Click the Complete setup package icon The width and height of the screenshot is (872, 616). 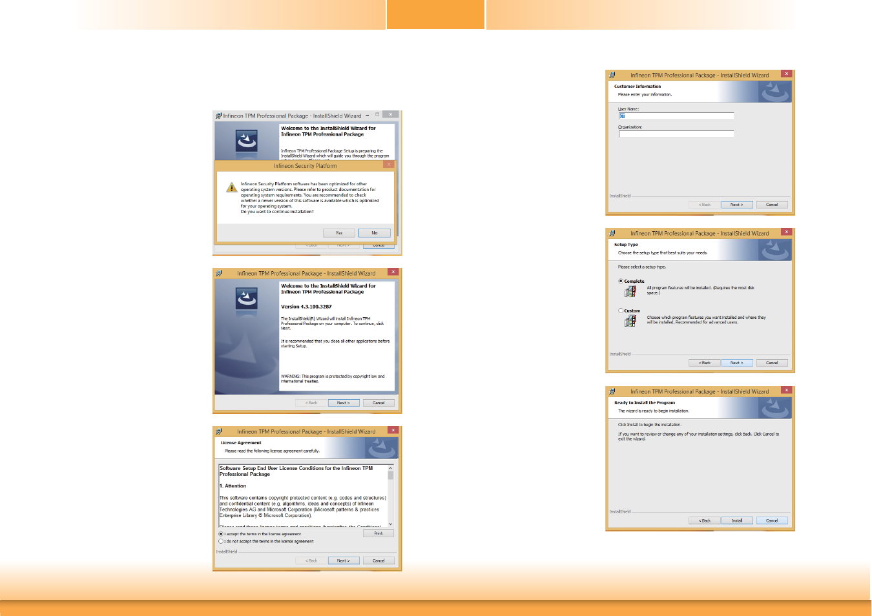(x=630, y=291)
